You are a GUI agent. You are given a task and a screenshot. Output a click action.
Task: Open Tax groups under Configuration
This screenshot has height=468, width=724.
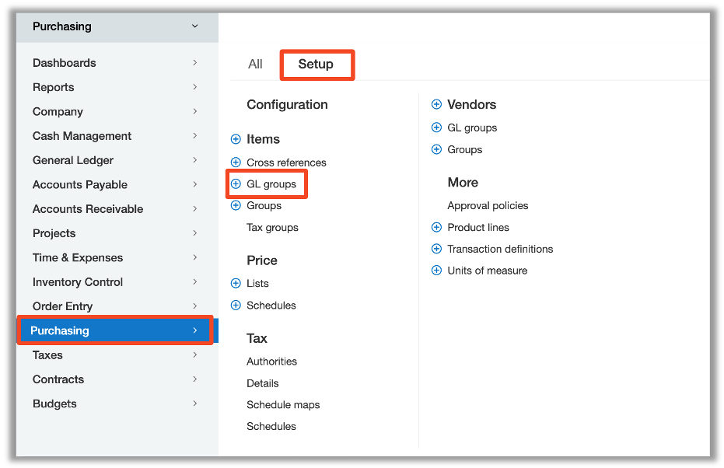coord(271,227)
